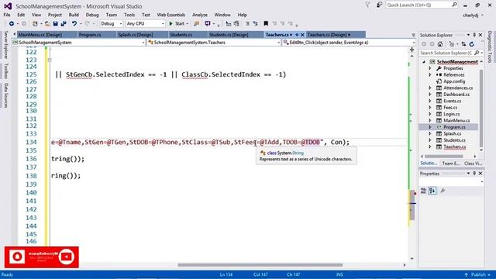Open the Class View panel tab
The height and width of the screenshot is (279, 496).
coord(473,164)
